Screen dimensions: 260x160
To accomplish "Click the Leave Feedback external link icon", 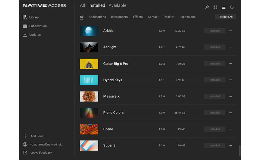I will [x=25, y=153].
